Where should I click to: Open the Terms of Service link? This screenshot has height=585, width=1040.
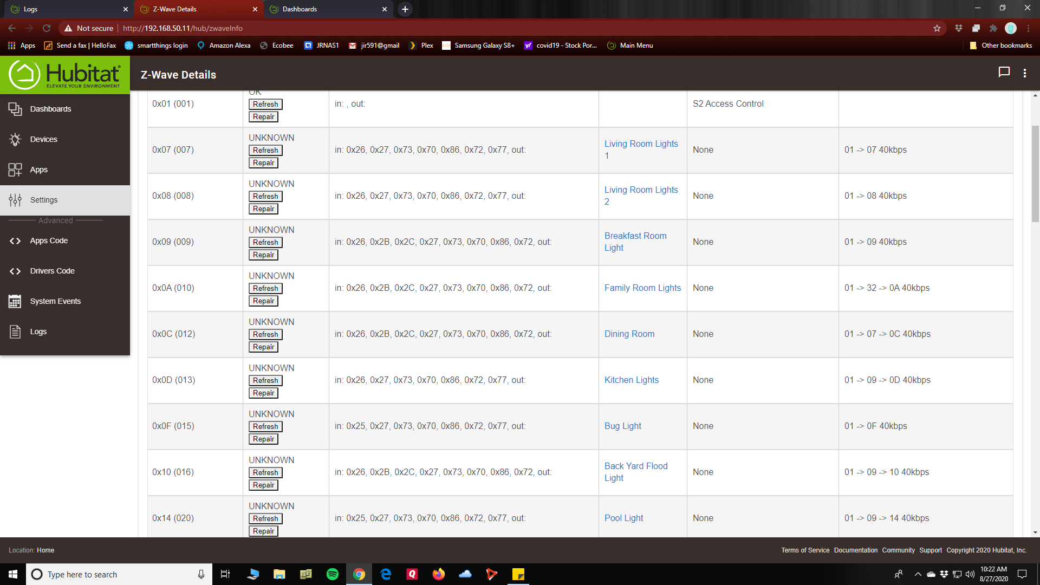click(805, 550)
